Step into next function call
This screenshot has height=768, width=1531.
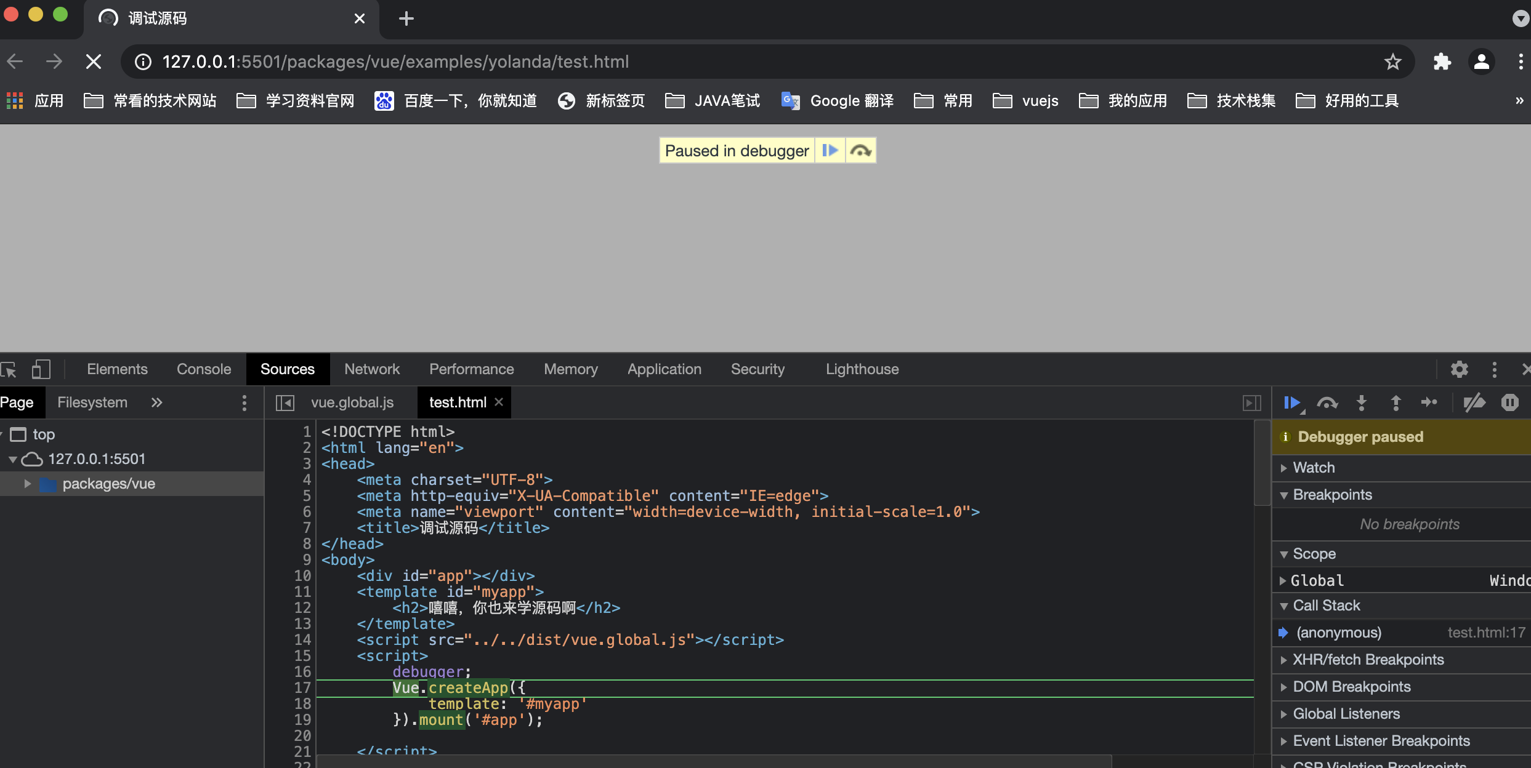(1362, 403)
